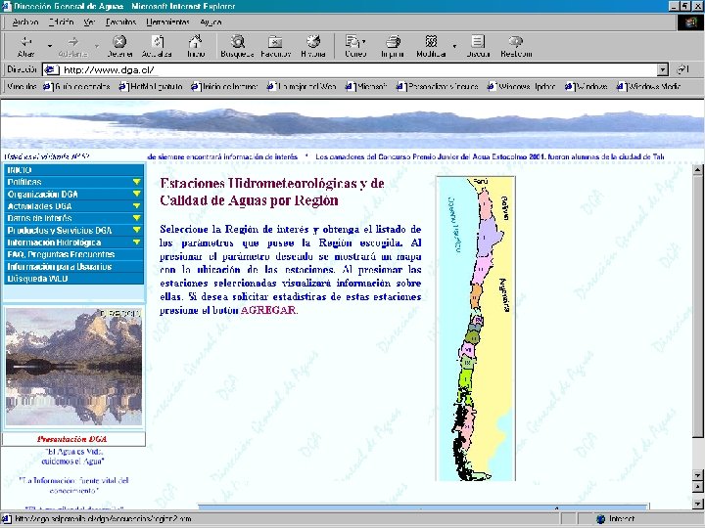
Task: Click the Personalizar vínculos shortcut
Action: [x=438, y=86]
